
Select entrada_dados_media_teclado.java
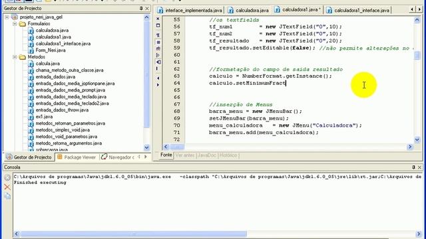point(71,97)
